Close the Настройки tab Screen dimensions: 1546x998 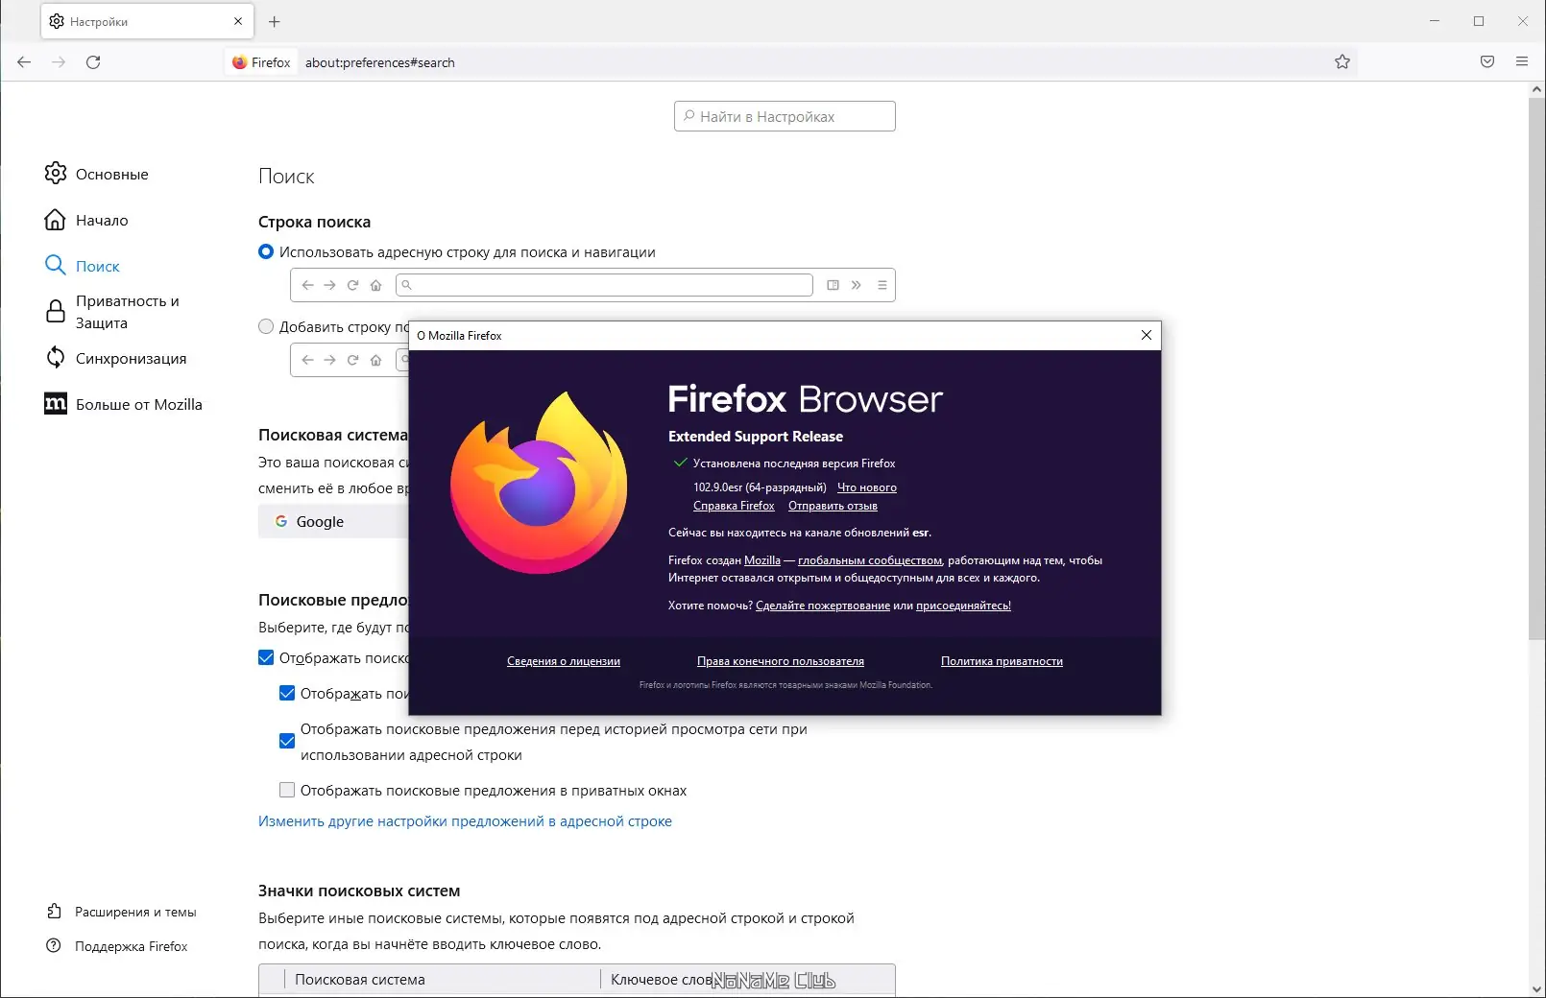238,21
